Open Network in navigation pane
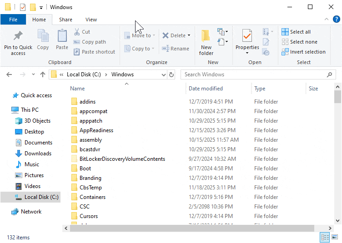The height and width of the screenshot is (243, 342). [x=26, y=211]
